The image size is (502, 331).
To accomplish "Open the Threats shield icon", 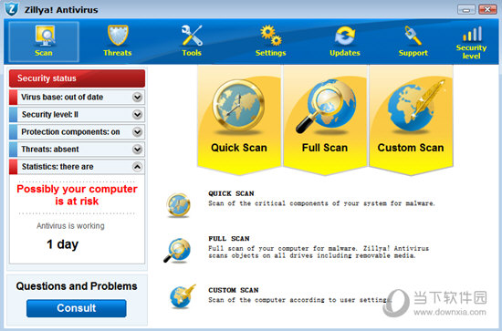I will 118,36.
